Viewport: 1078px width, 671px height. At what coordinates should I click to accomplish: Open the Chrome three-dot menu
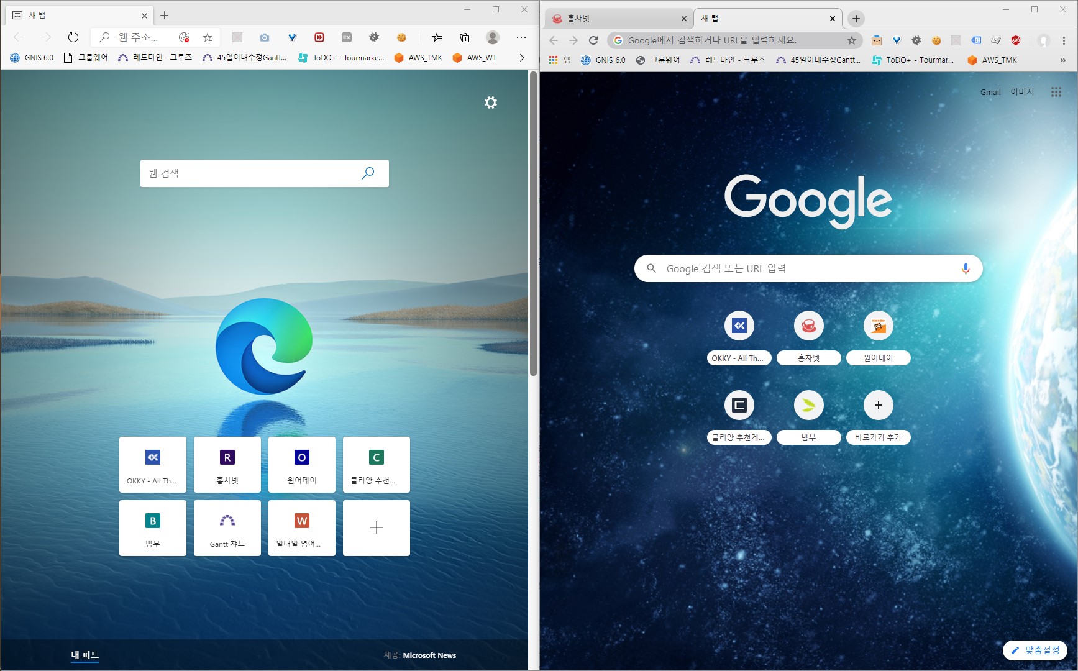tap(1064, 40)
